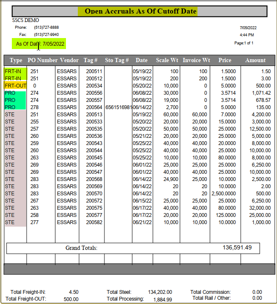Image resolution: width=277 pixels, height=304 pixels.
Task: Click Sto Tag value 6561516981
Action: pos(119,107)
